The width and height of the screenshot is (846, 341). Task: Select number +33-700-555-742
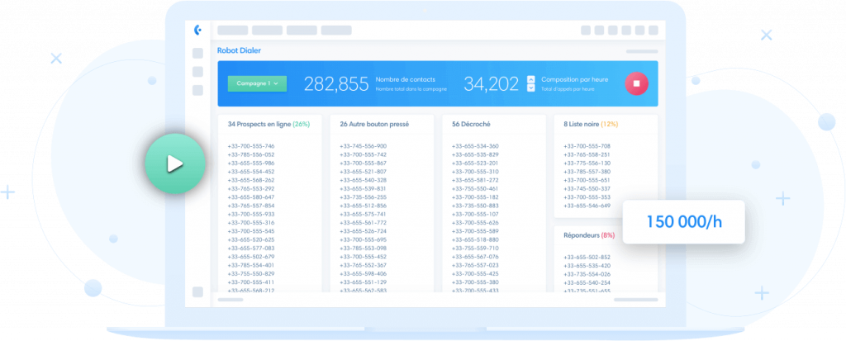(x=364, y=155)
